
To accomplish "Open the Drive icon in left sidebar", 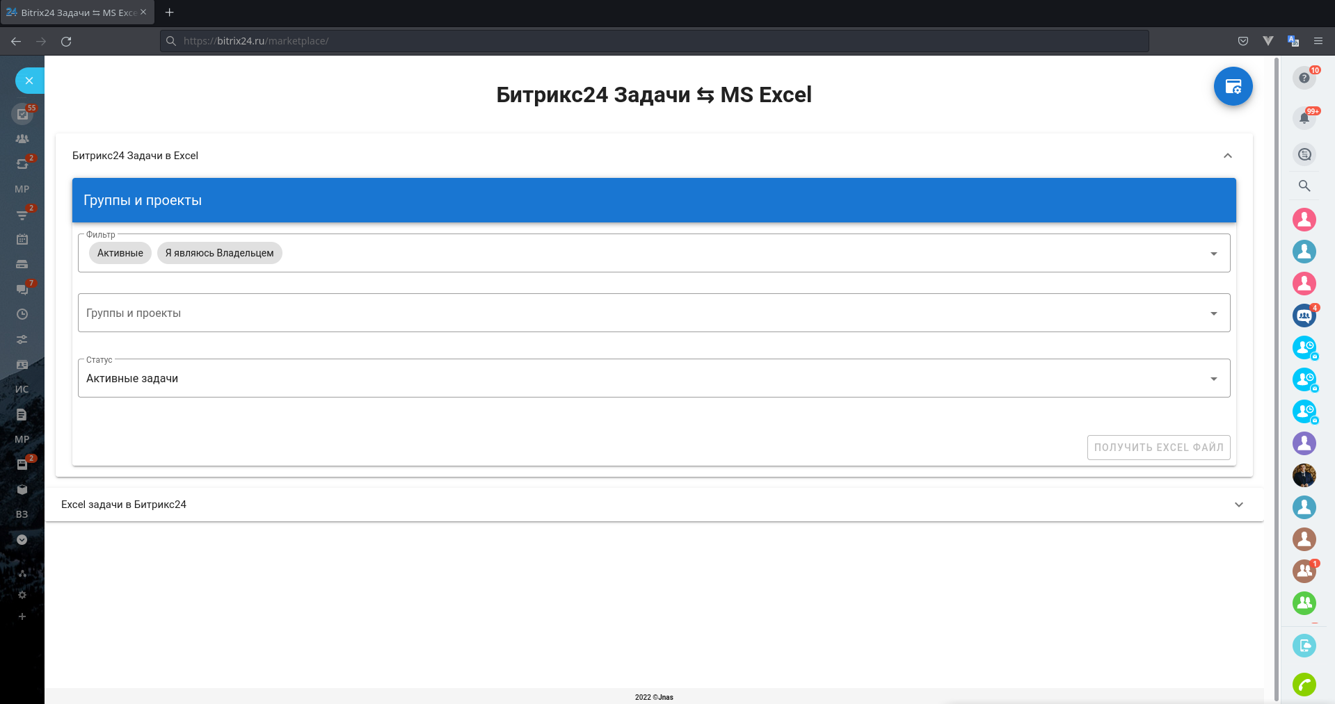I will [x=22, y=264].
